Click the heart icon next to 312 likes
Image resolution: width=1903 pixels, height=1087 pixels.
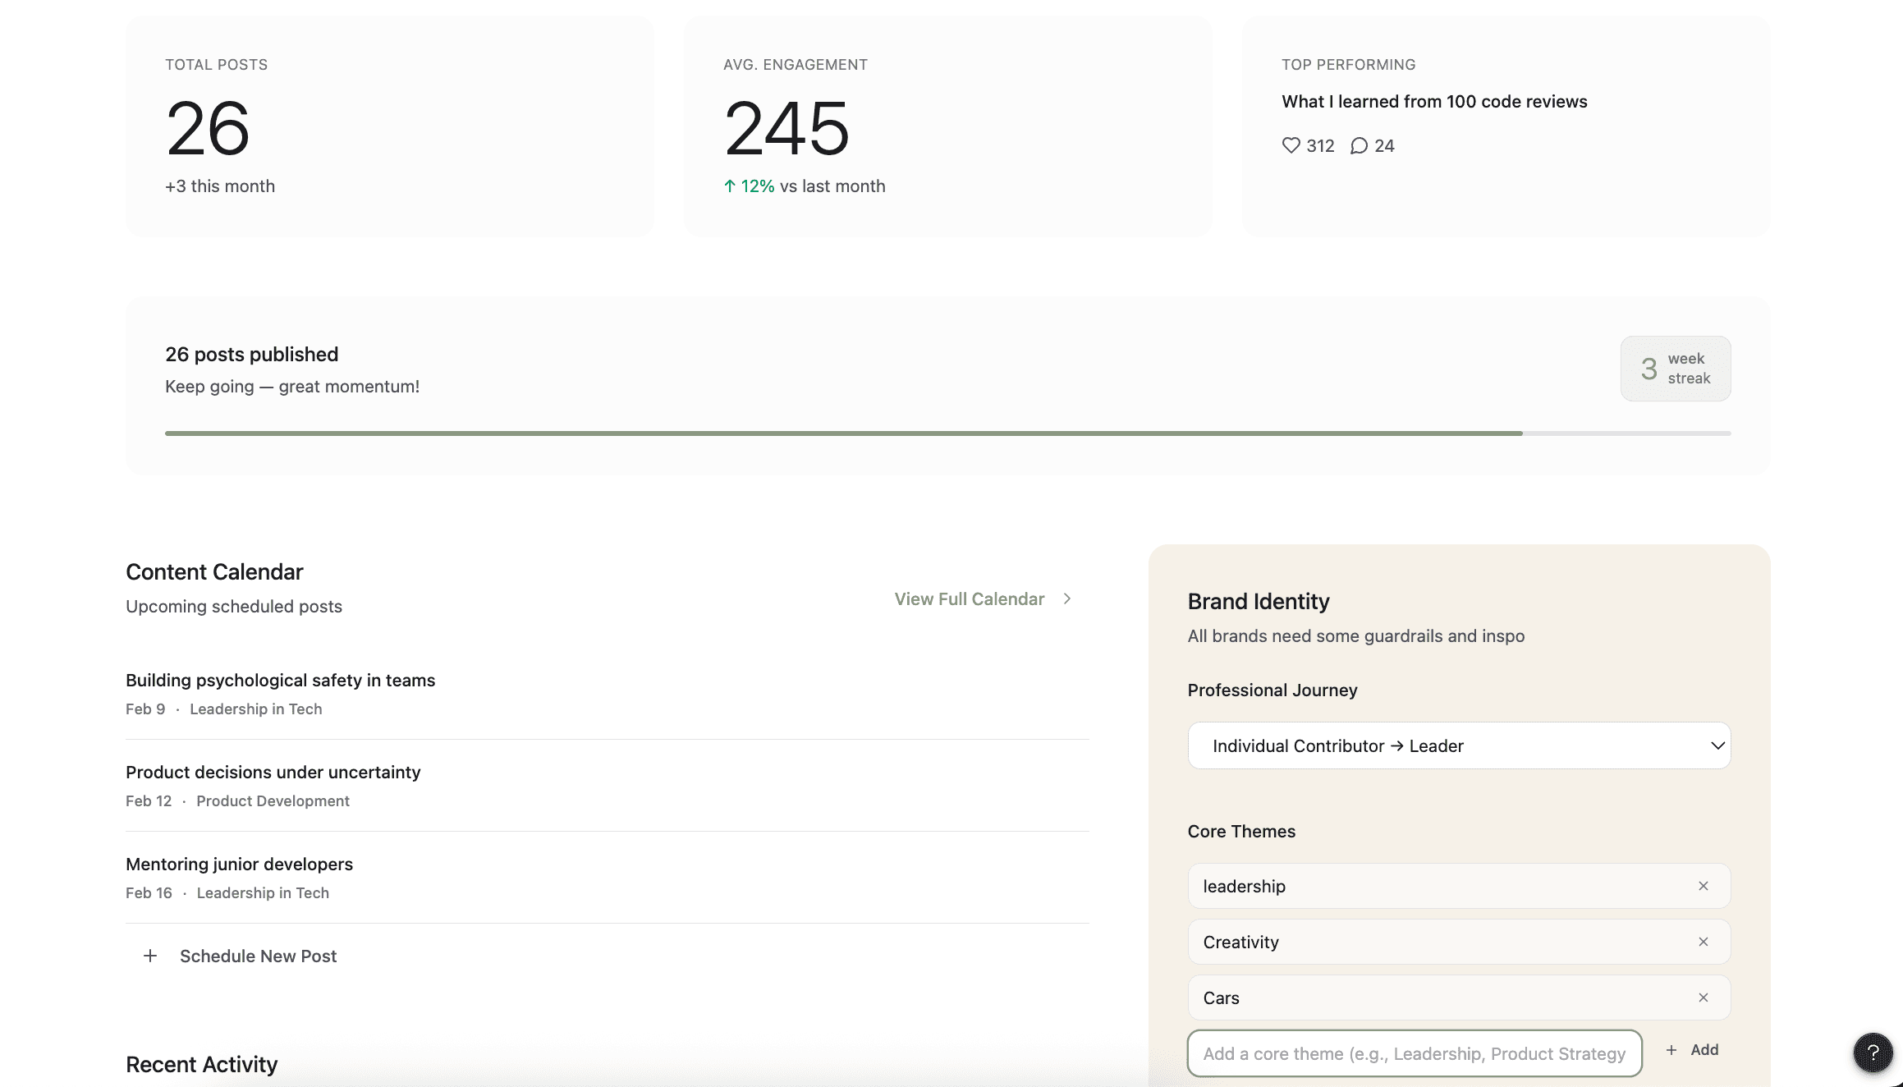pyautogui.click(x=1291, y=145)
